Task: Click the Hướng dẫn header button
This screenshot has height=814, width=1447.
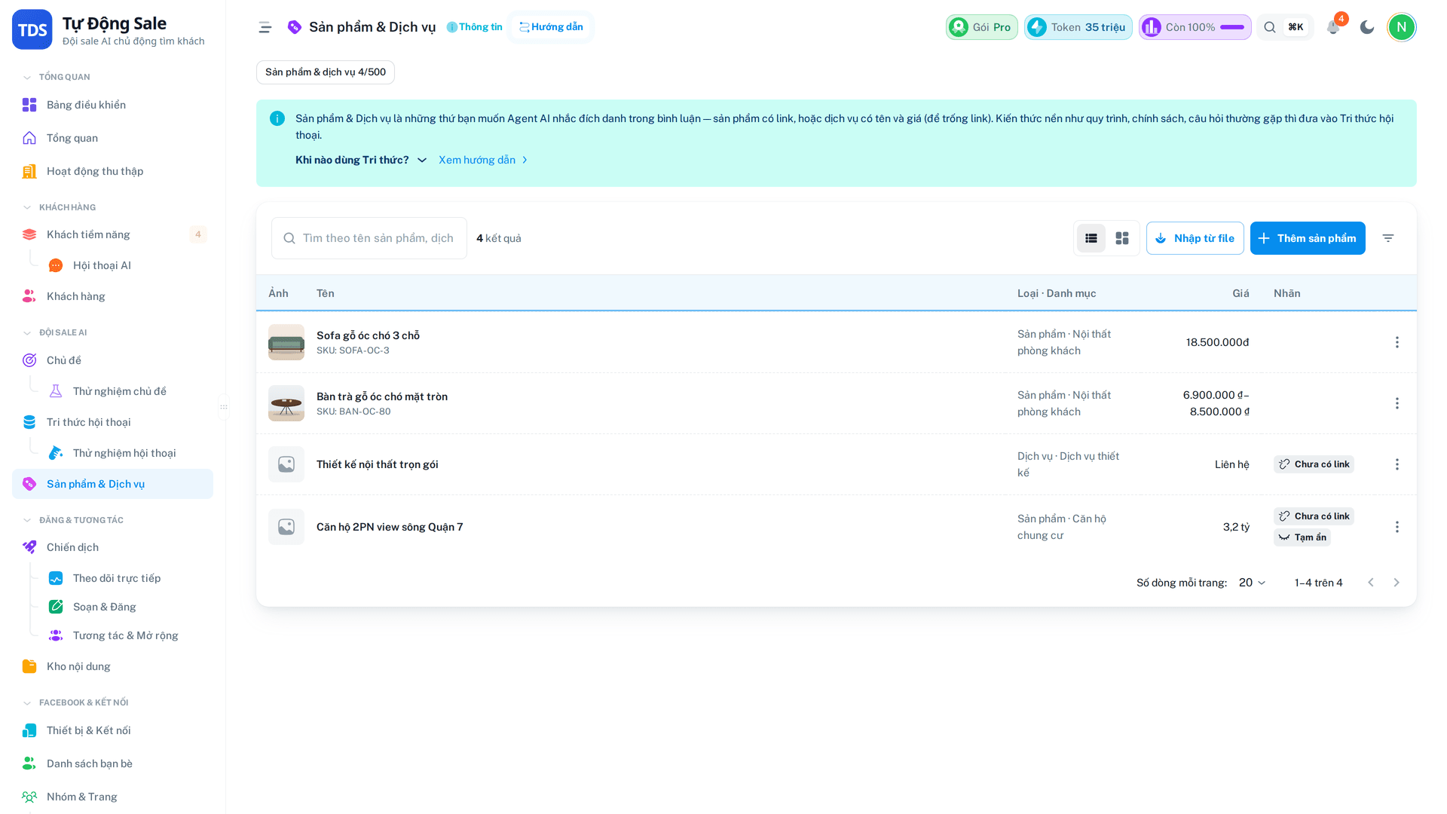Action: [x=551, y=27]
